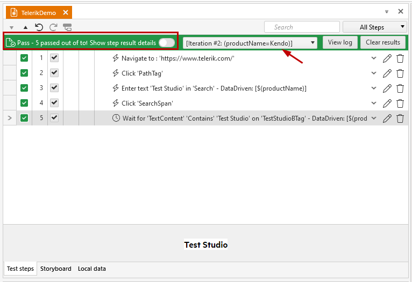Viewport: 412px width, 282px height.
Task: Expand the chevron on Click 'PathTag' step
Action: pos(374,73)
